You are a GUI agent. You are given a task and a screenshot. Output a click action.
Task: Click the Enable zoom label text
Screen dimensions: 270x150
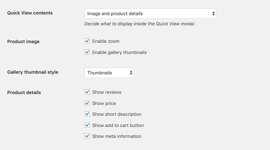pyautogui.click(x=106, y=41)
